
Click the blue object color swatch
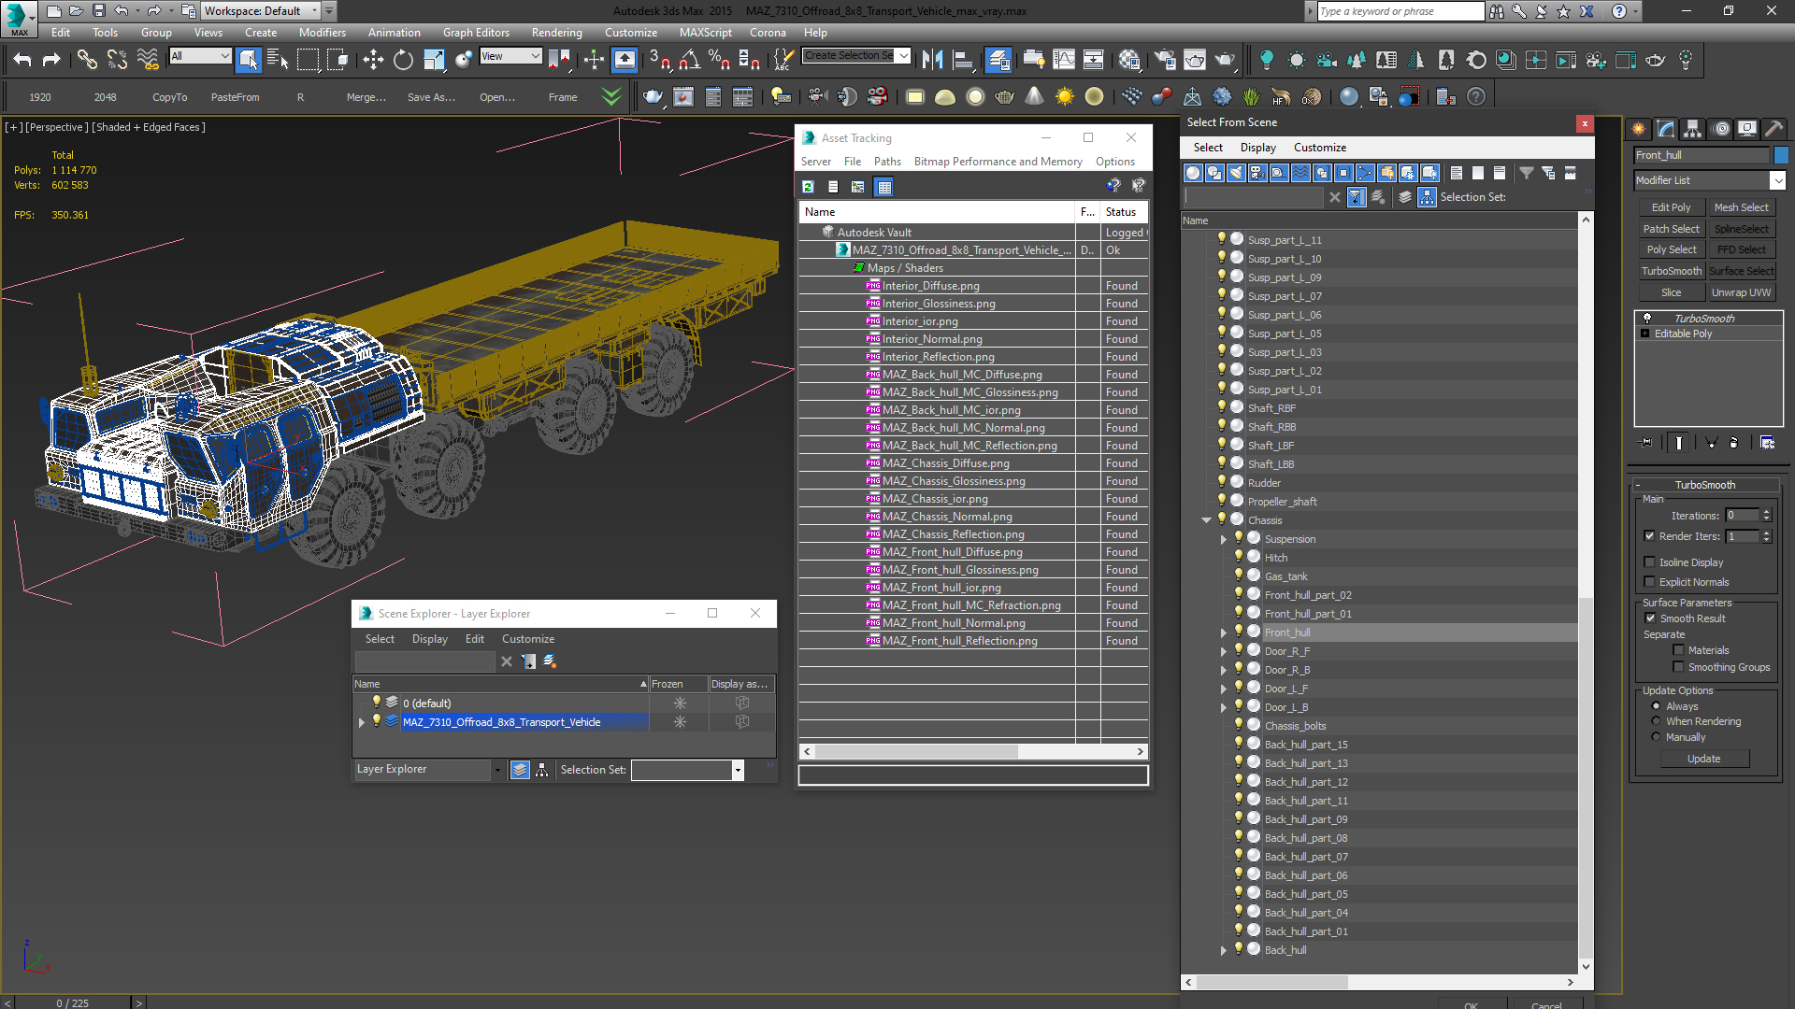1781,155
